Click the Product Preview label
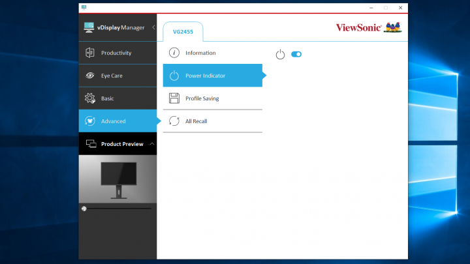The width and height of the screenshot is (470, 264). [122, 144]
